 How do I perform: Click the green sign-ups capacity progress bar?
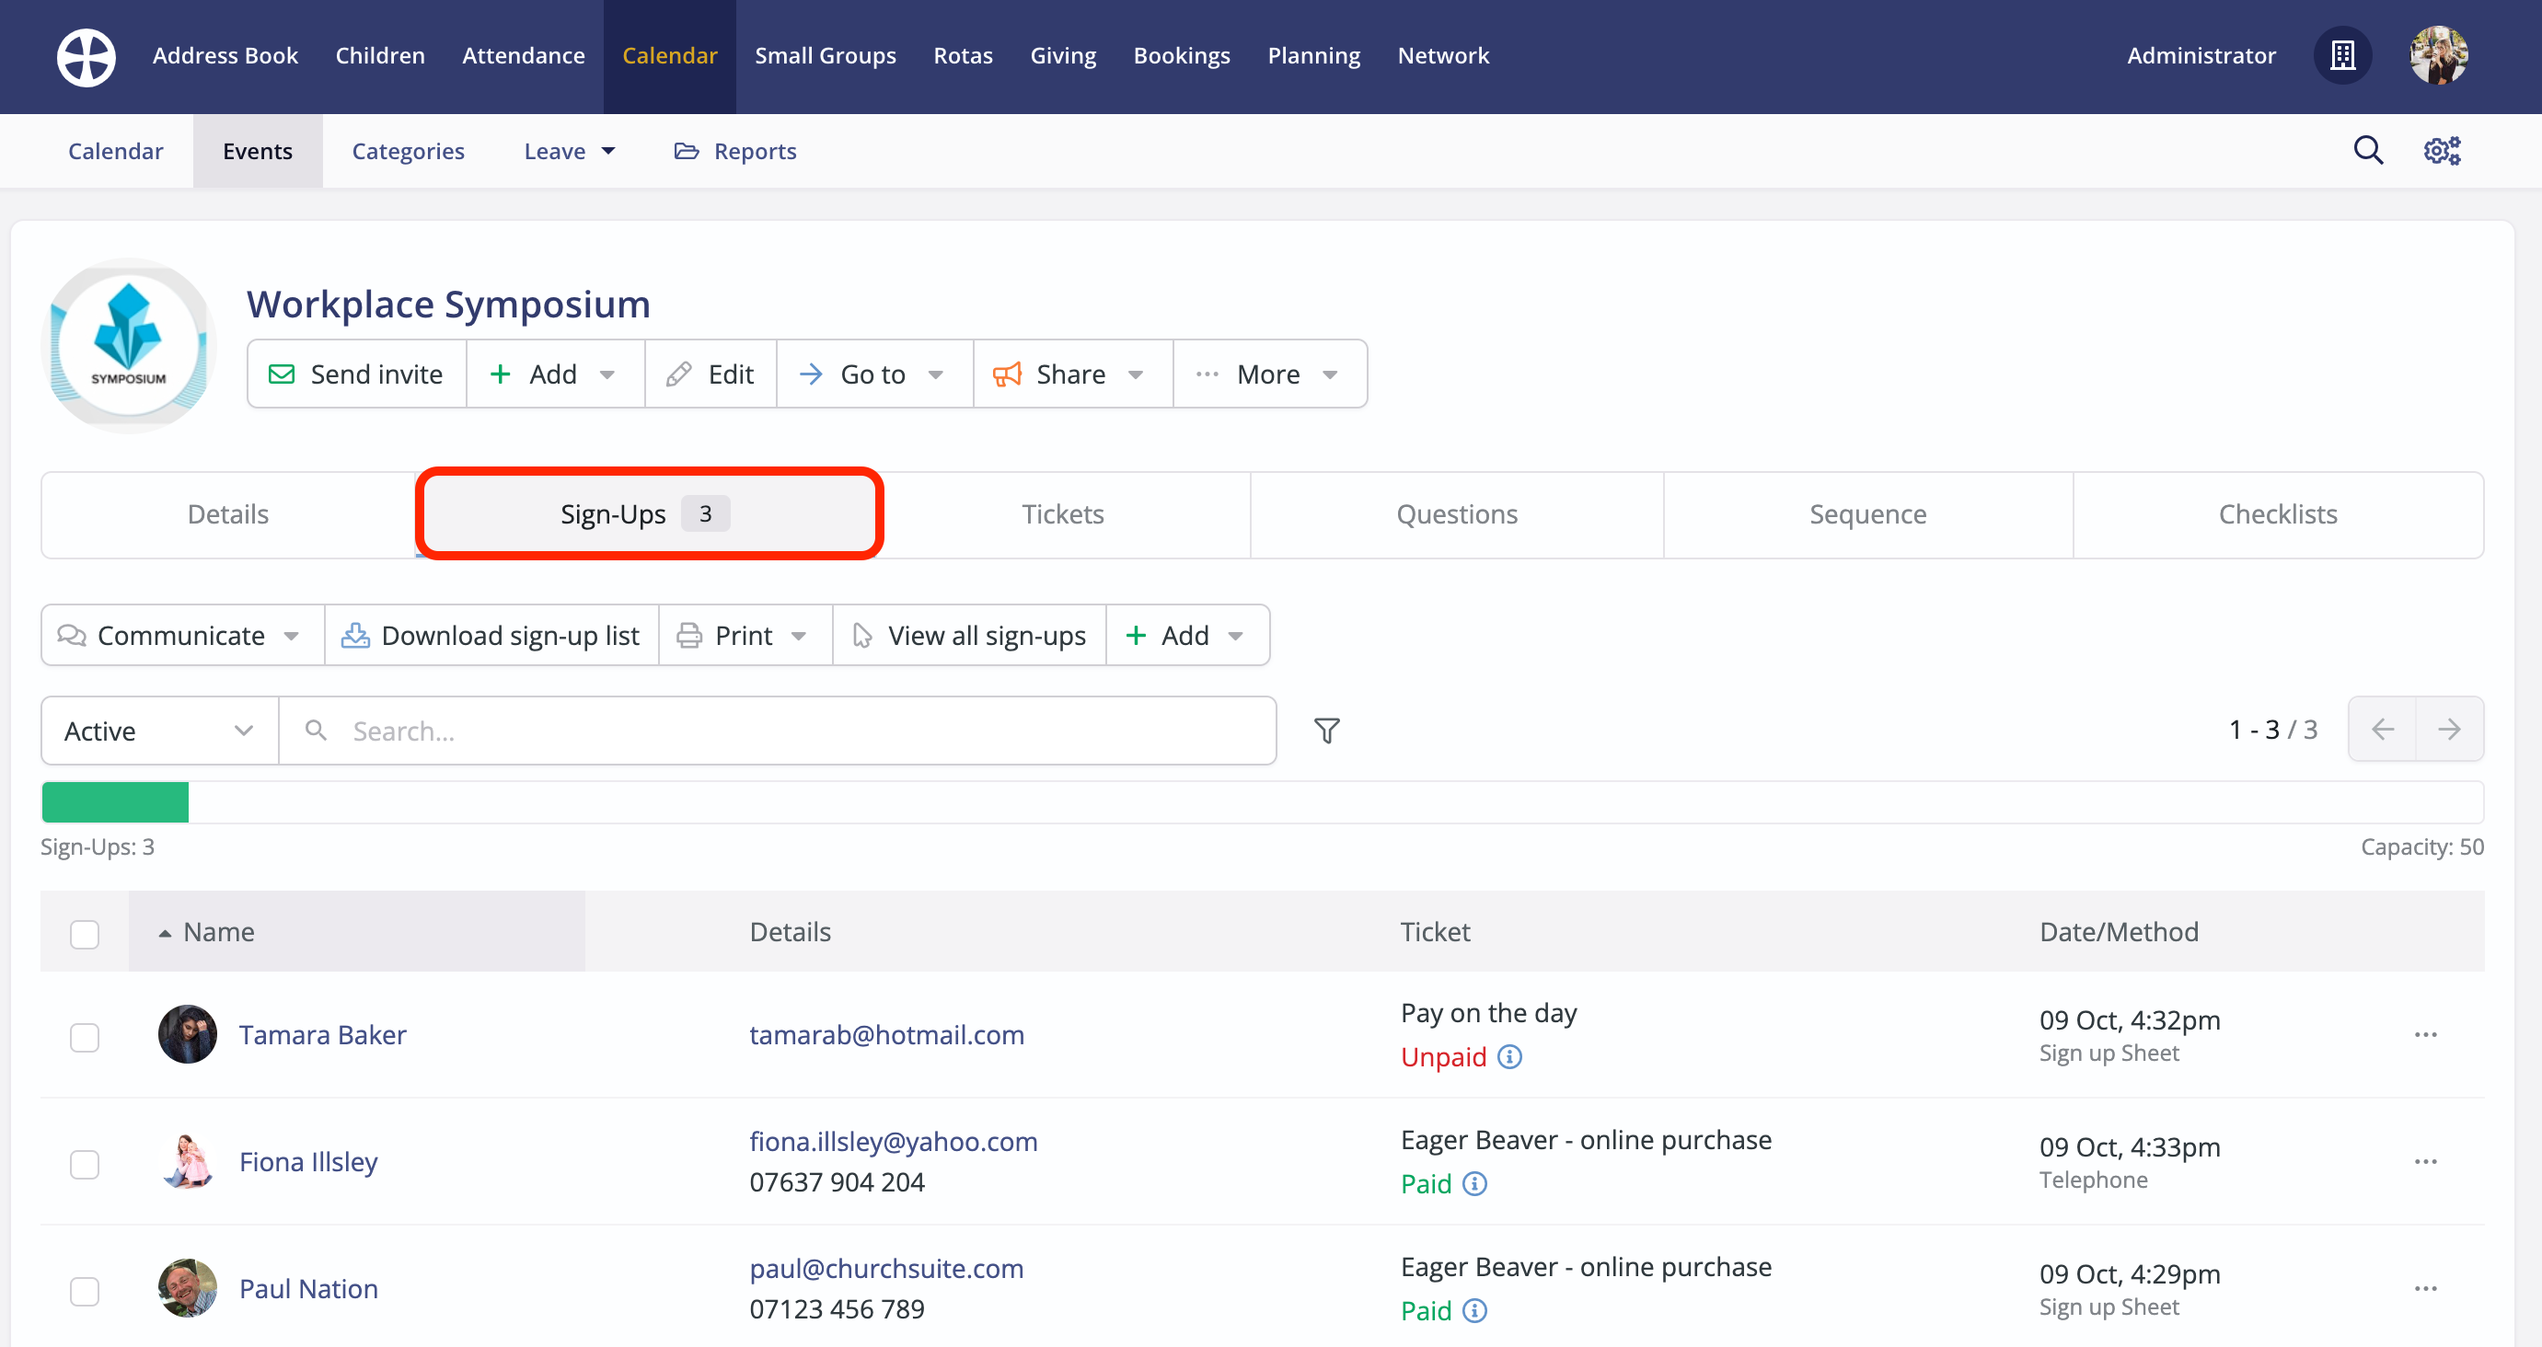tap(115, 802)
